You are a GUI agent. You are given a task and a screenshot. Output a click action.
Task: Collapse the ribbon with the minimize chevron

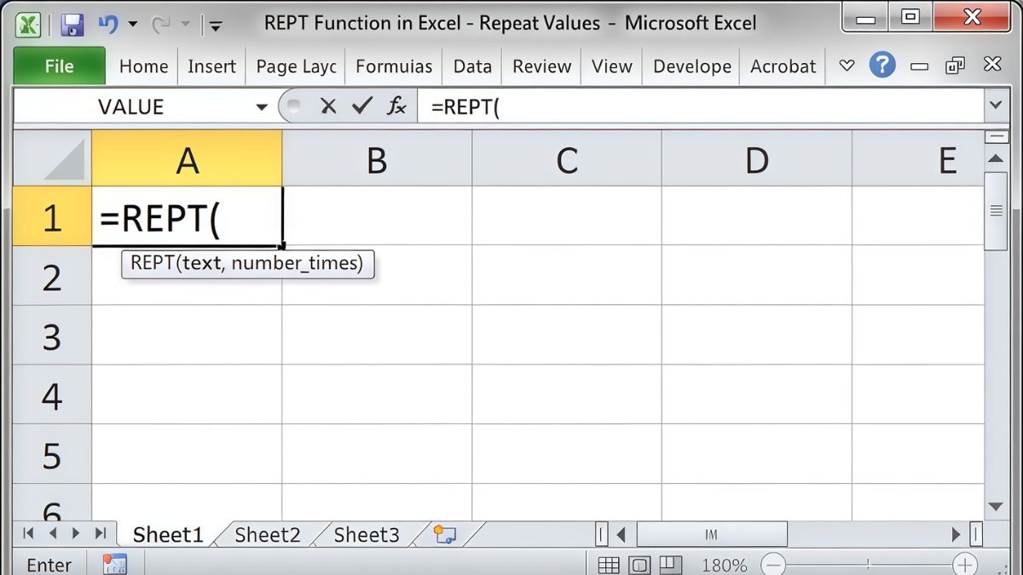(x=918, y=65)
